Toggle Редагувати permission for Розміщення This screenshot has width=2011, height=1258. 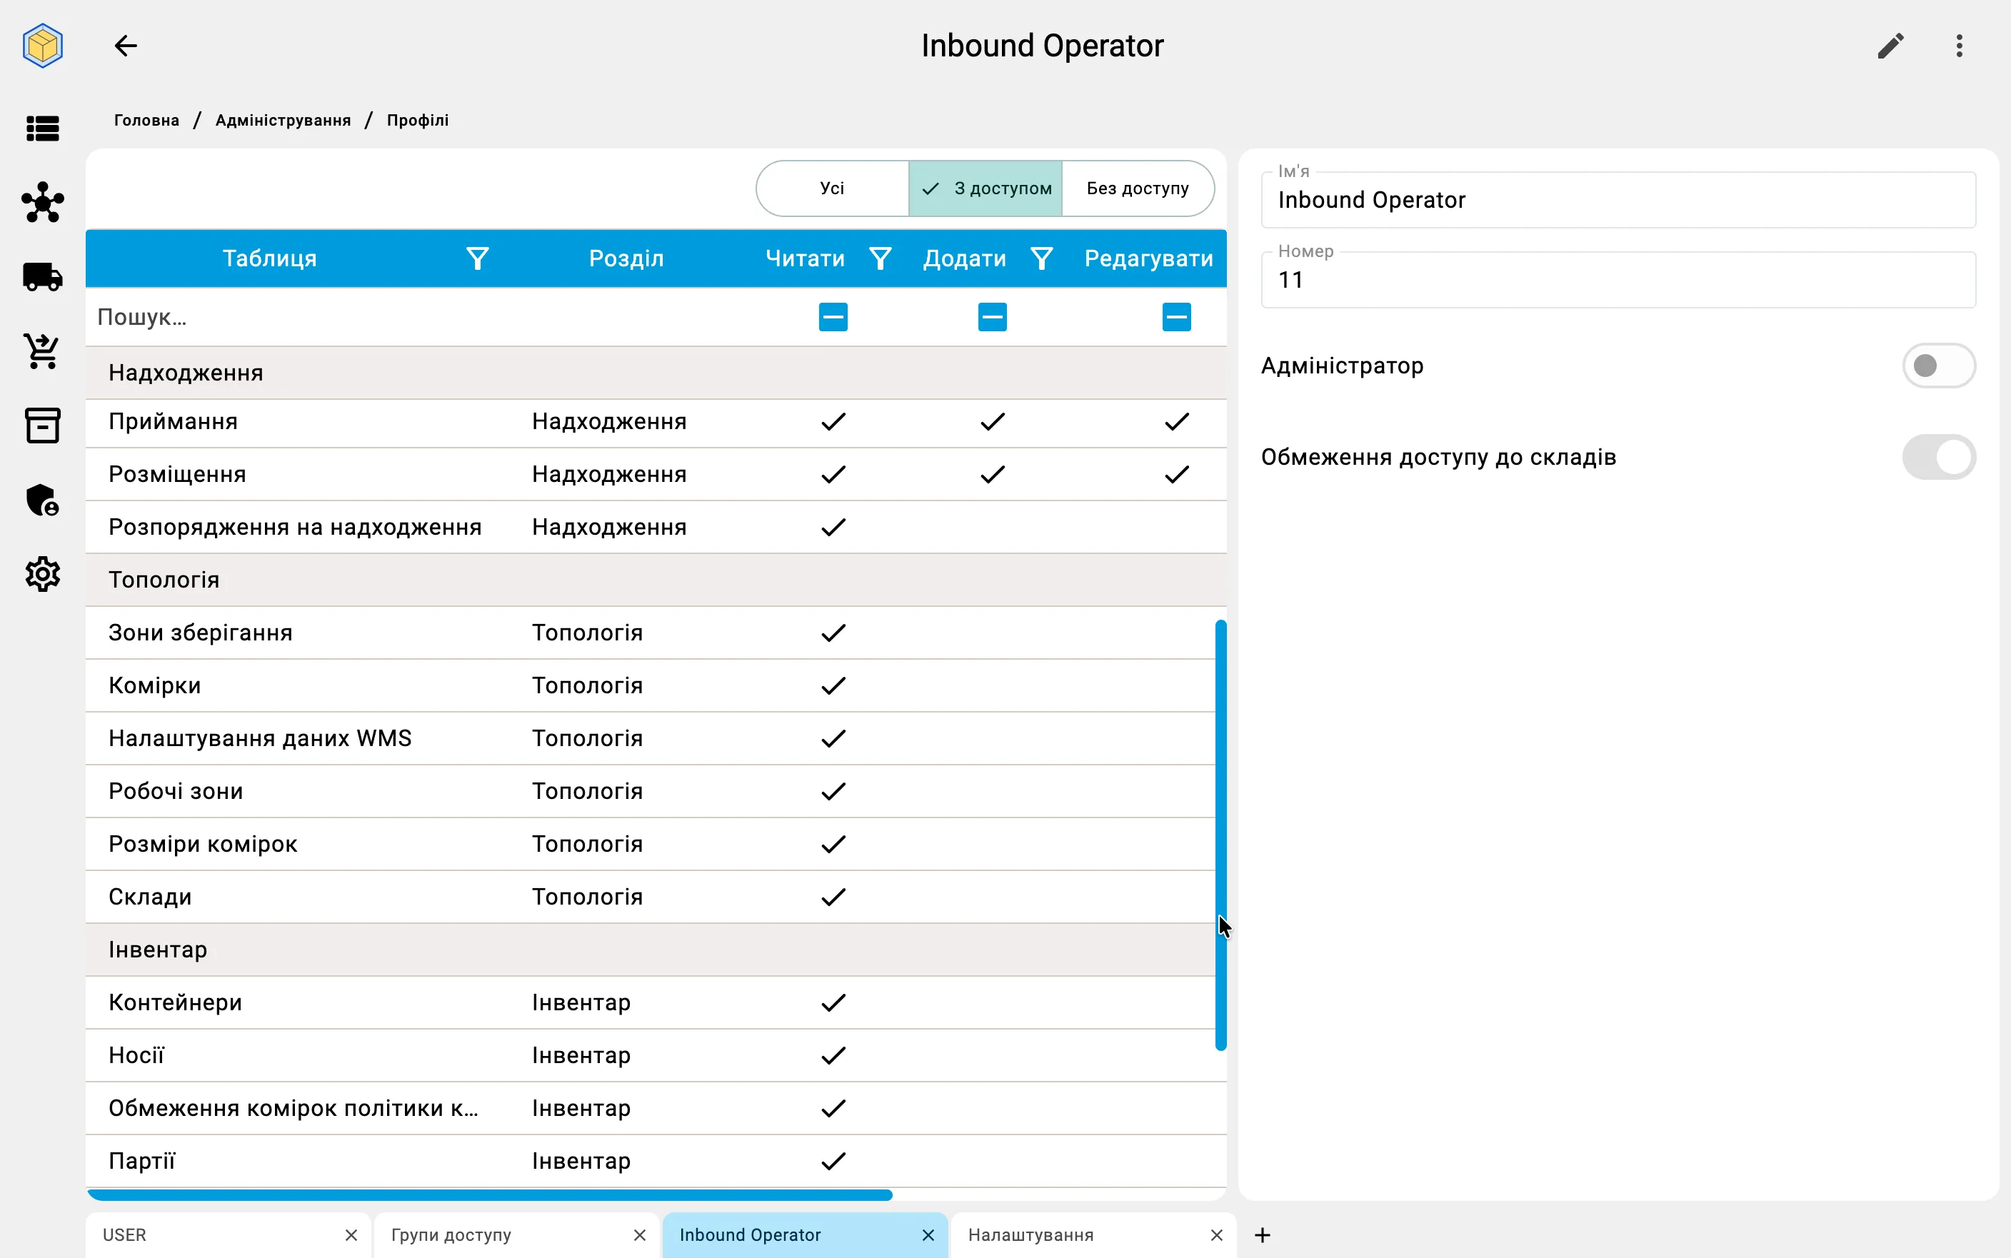(x=1176, y=474)
